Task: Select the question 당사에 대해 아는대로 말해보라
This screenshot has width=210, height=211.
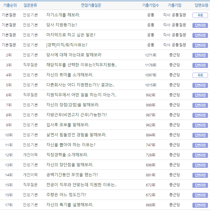Action: pyautogui.click(x=74, y=55)
